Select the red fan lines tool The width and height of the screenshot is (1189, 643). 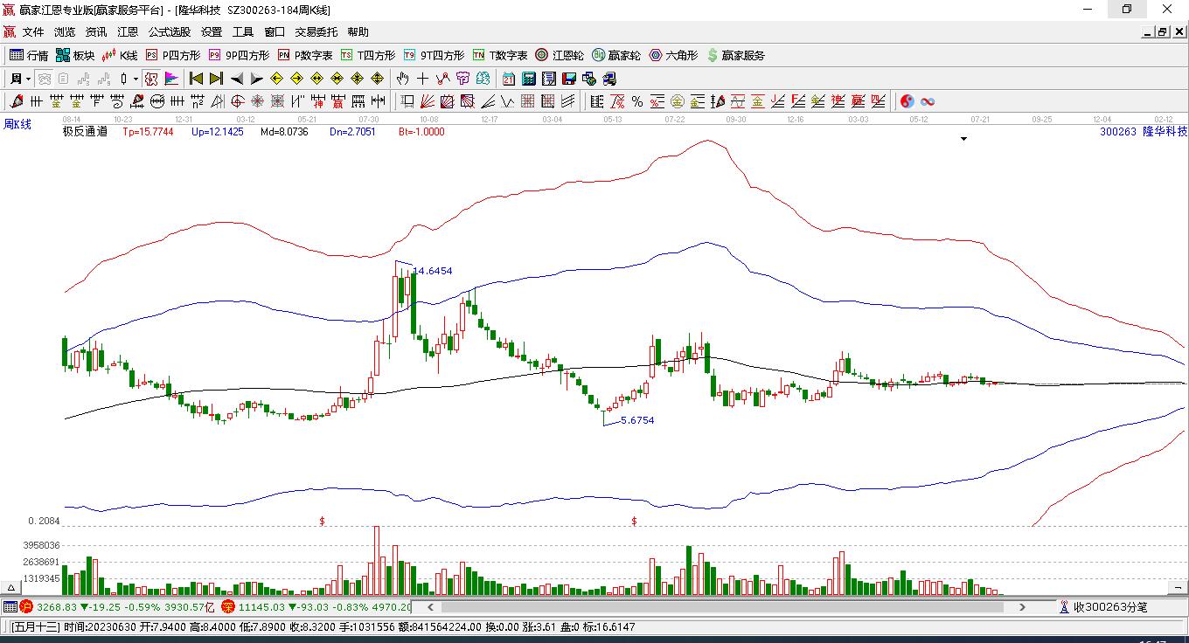(x=428, y=101)
